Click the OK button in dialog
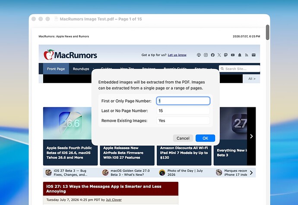Screen dimensions: 298x205 205,138
